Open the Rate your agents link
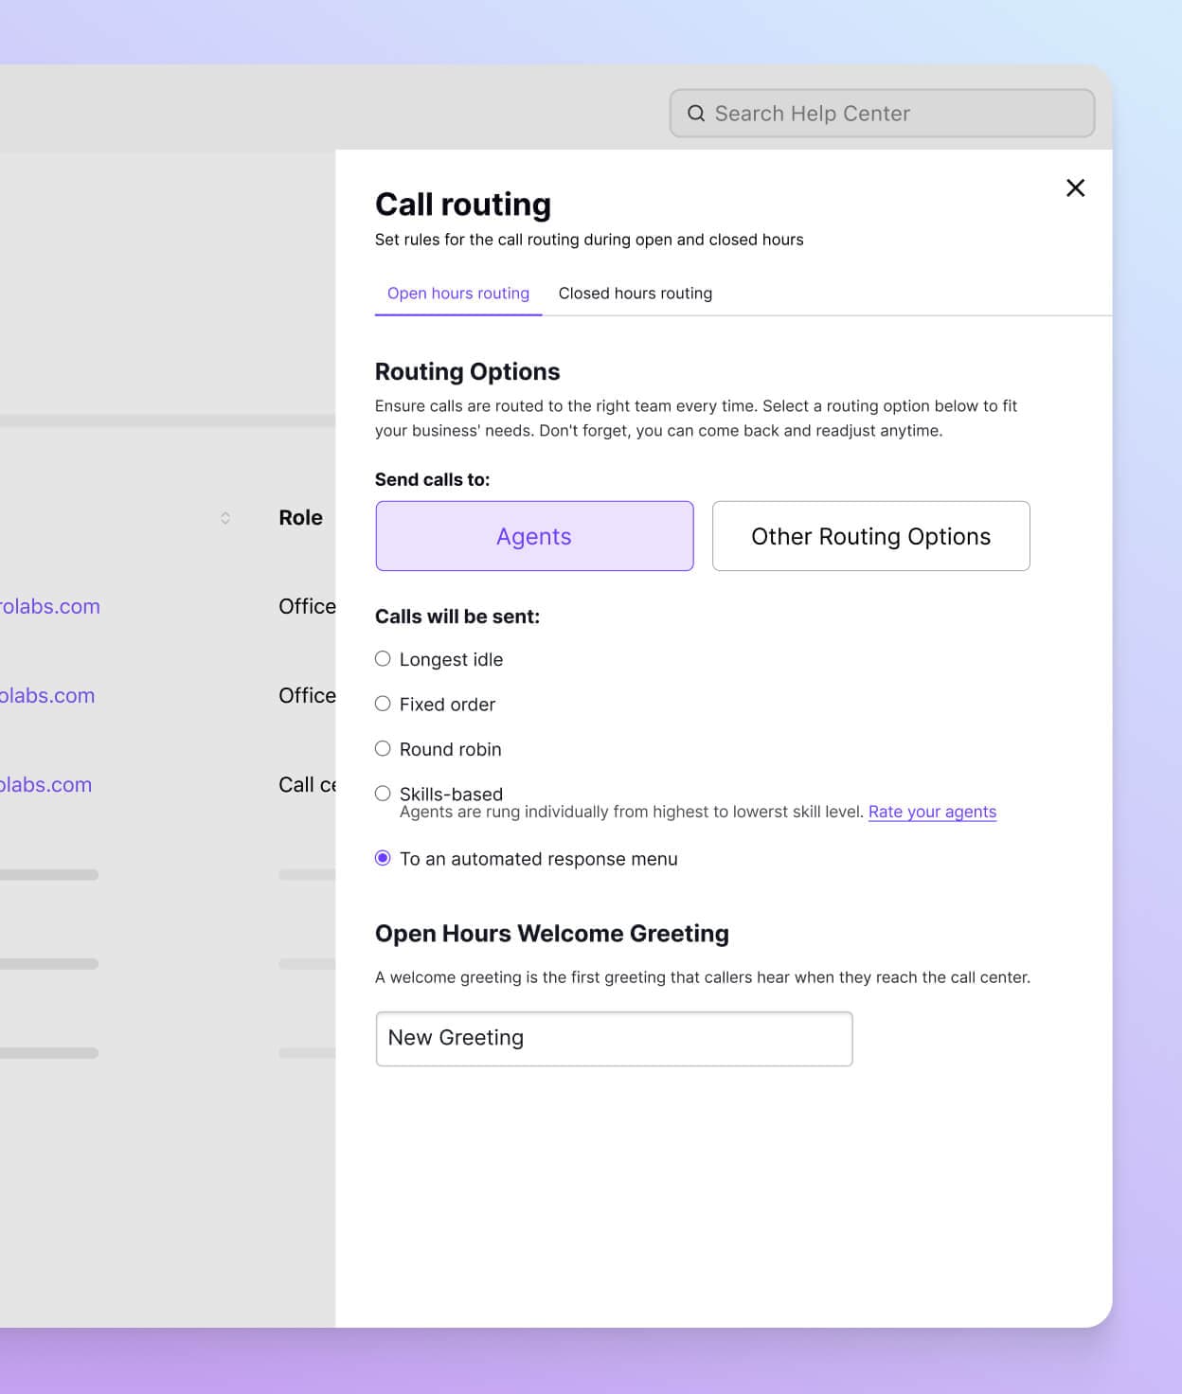Image resolution: width=1182 pixels, height=1394 pixels. tap(932, 812)
